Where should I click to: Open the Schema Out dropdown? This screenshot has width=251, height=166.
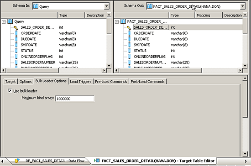point(243,6)
